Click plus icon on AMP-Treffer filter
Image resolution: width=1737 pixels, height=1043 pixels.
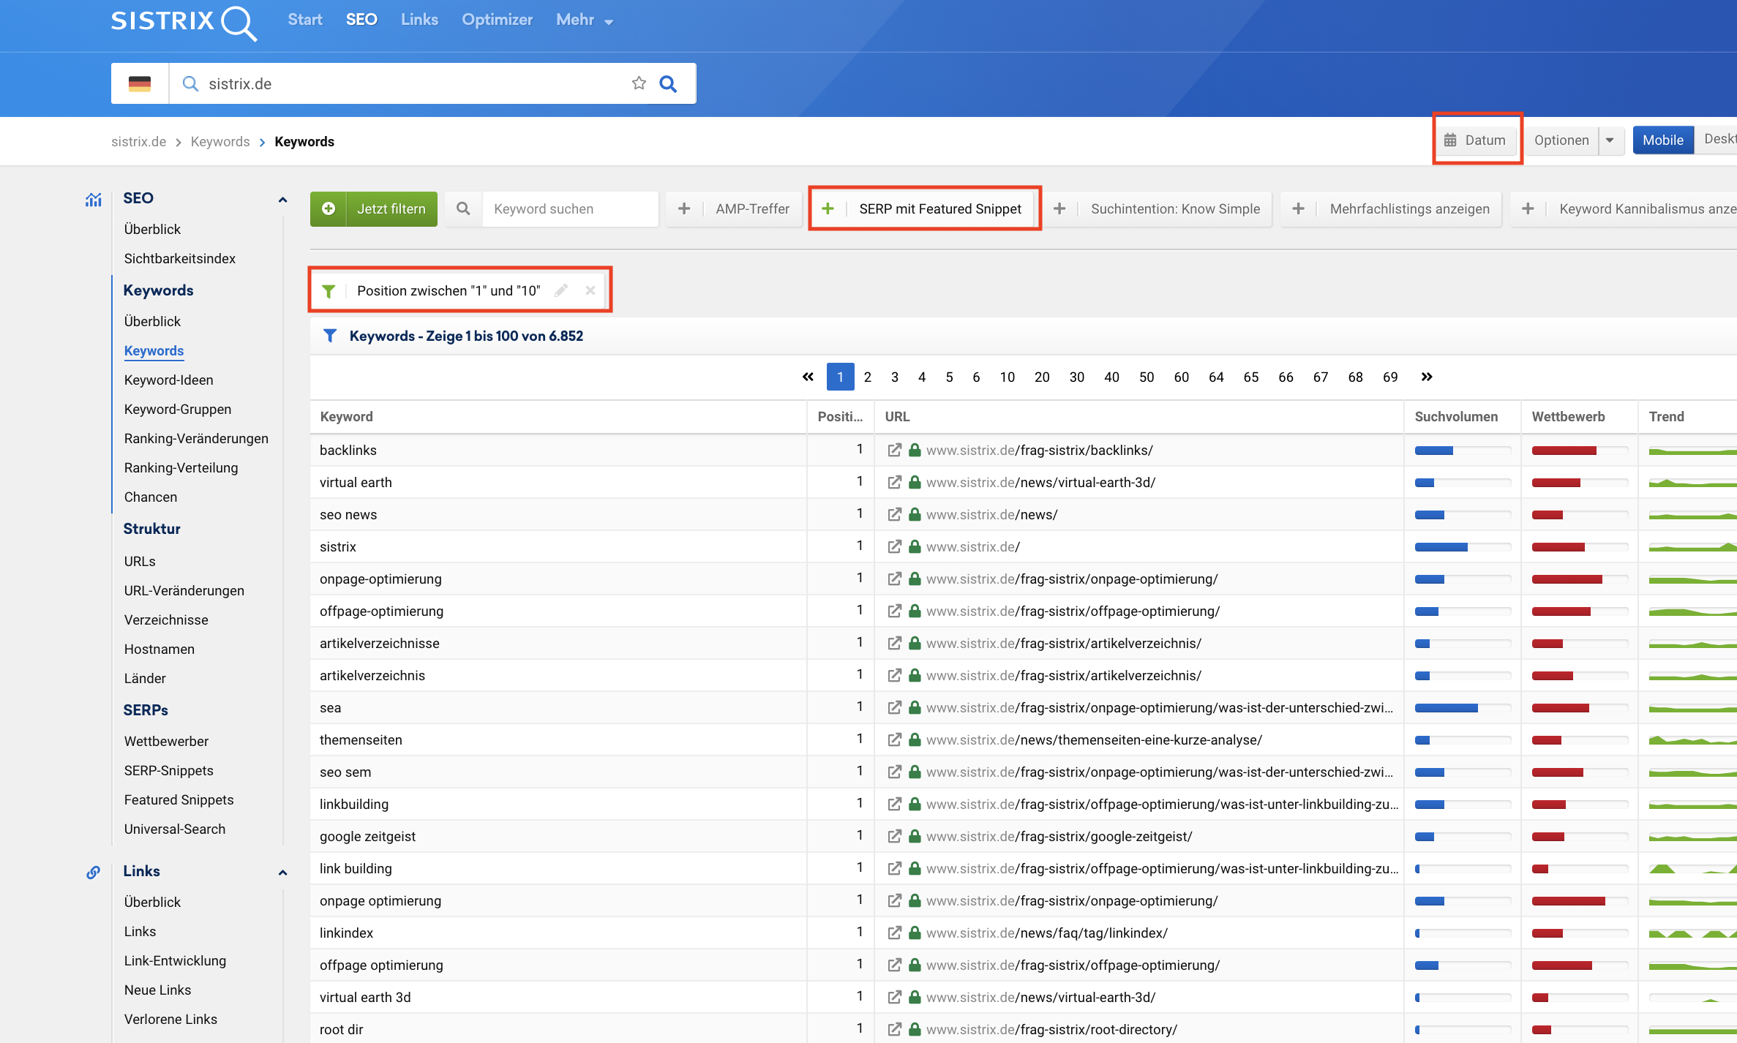pyautogui.click(x=684, y=208)
